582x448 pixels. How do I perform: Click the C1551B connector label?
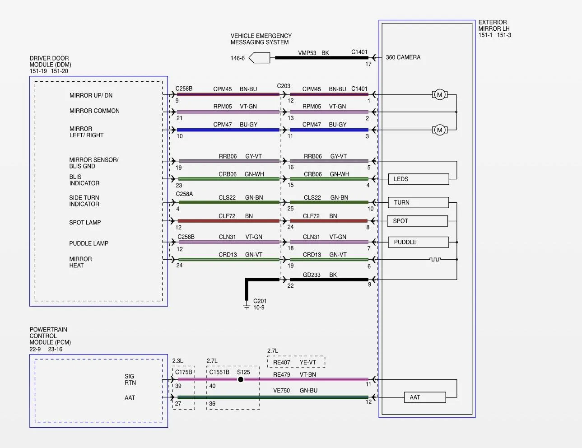219,372
